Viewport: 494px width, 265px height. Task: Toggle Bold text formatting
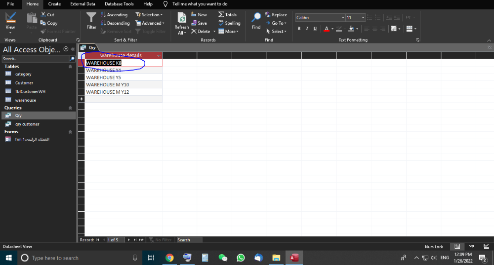coord(299,29)
